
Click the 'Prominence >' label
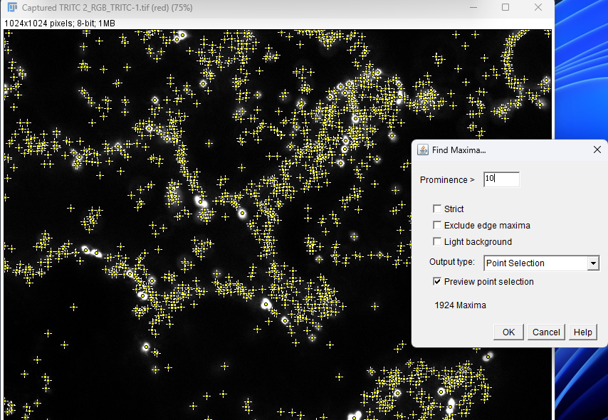(447, 180)
